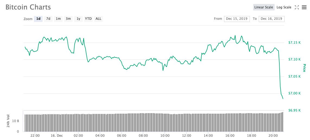This screenshot has width=310, height=140.
Task: Set zoom to 1m
Action: pyautogui.click(x=58, y=19)
